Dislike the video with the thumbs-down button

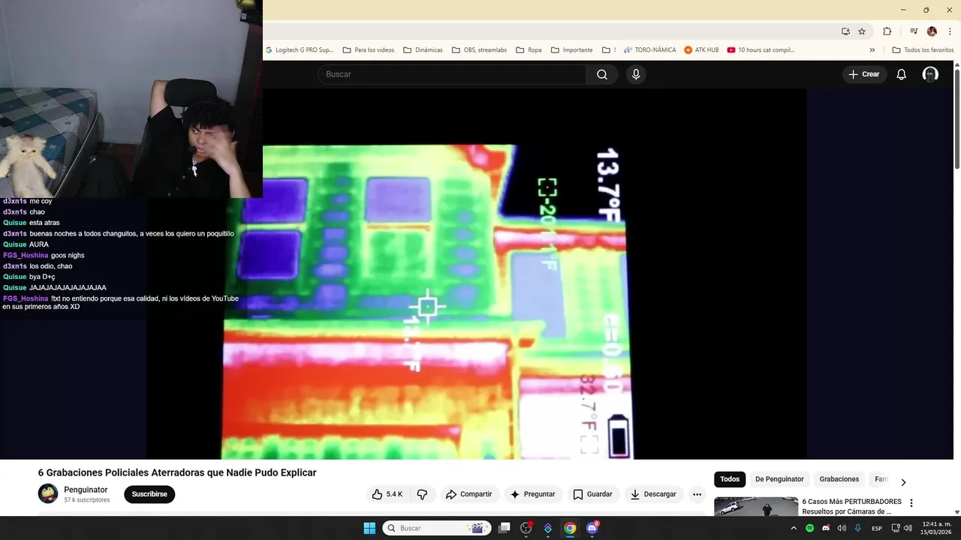[x=422, y=494]
